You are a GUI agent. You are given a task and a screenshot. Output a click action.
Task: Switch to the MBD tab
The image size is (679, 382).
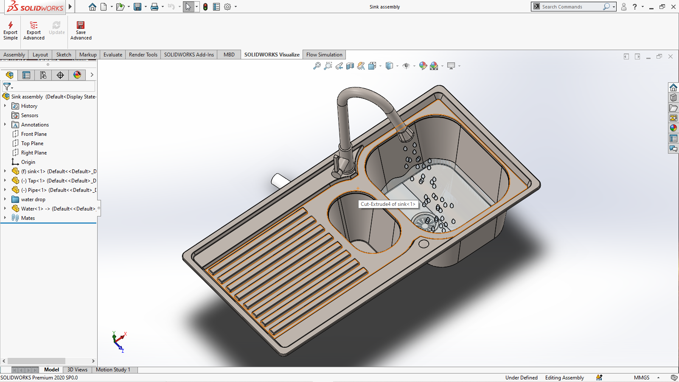click(x=229, y=54)
